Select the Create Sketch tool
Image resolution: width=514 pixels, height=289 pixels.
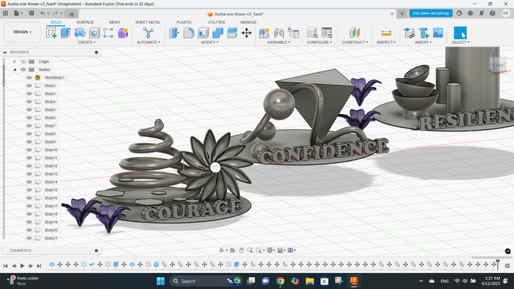click(x=51, y=33)
